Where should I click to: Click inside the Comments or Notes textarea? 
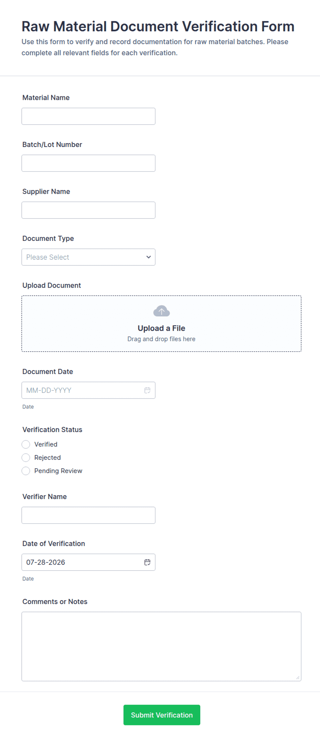(x=161, y=646)
